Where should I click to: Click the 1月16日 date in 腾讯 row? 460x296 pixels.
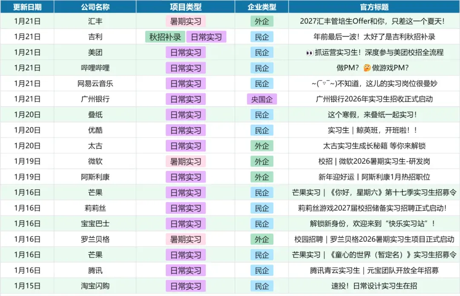(x=27, y=270)
